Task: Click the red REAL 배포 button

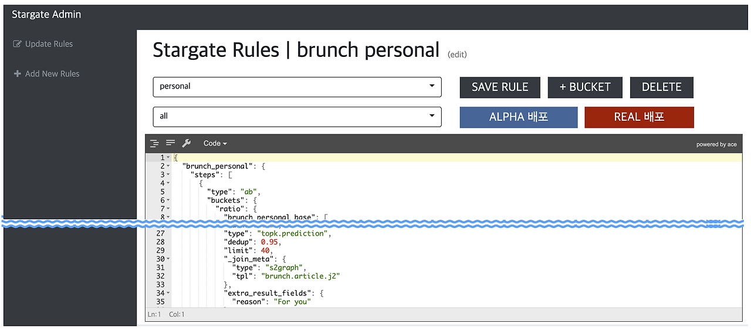Action: [x=639, y=117]
